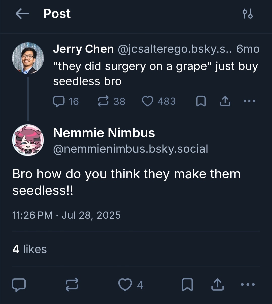The image size is (272, 304).
Task: Click the Nemmie Nimbus display name
Action: coord(104,133)
